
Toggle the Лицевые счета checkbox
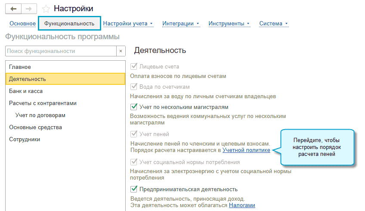point(134,67)
